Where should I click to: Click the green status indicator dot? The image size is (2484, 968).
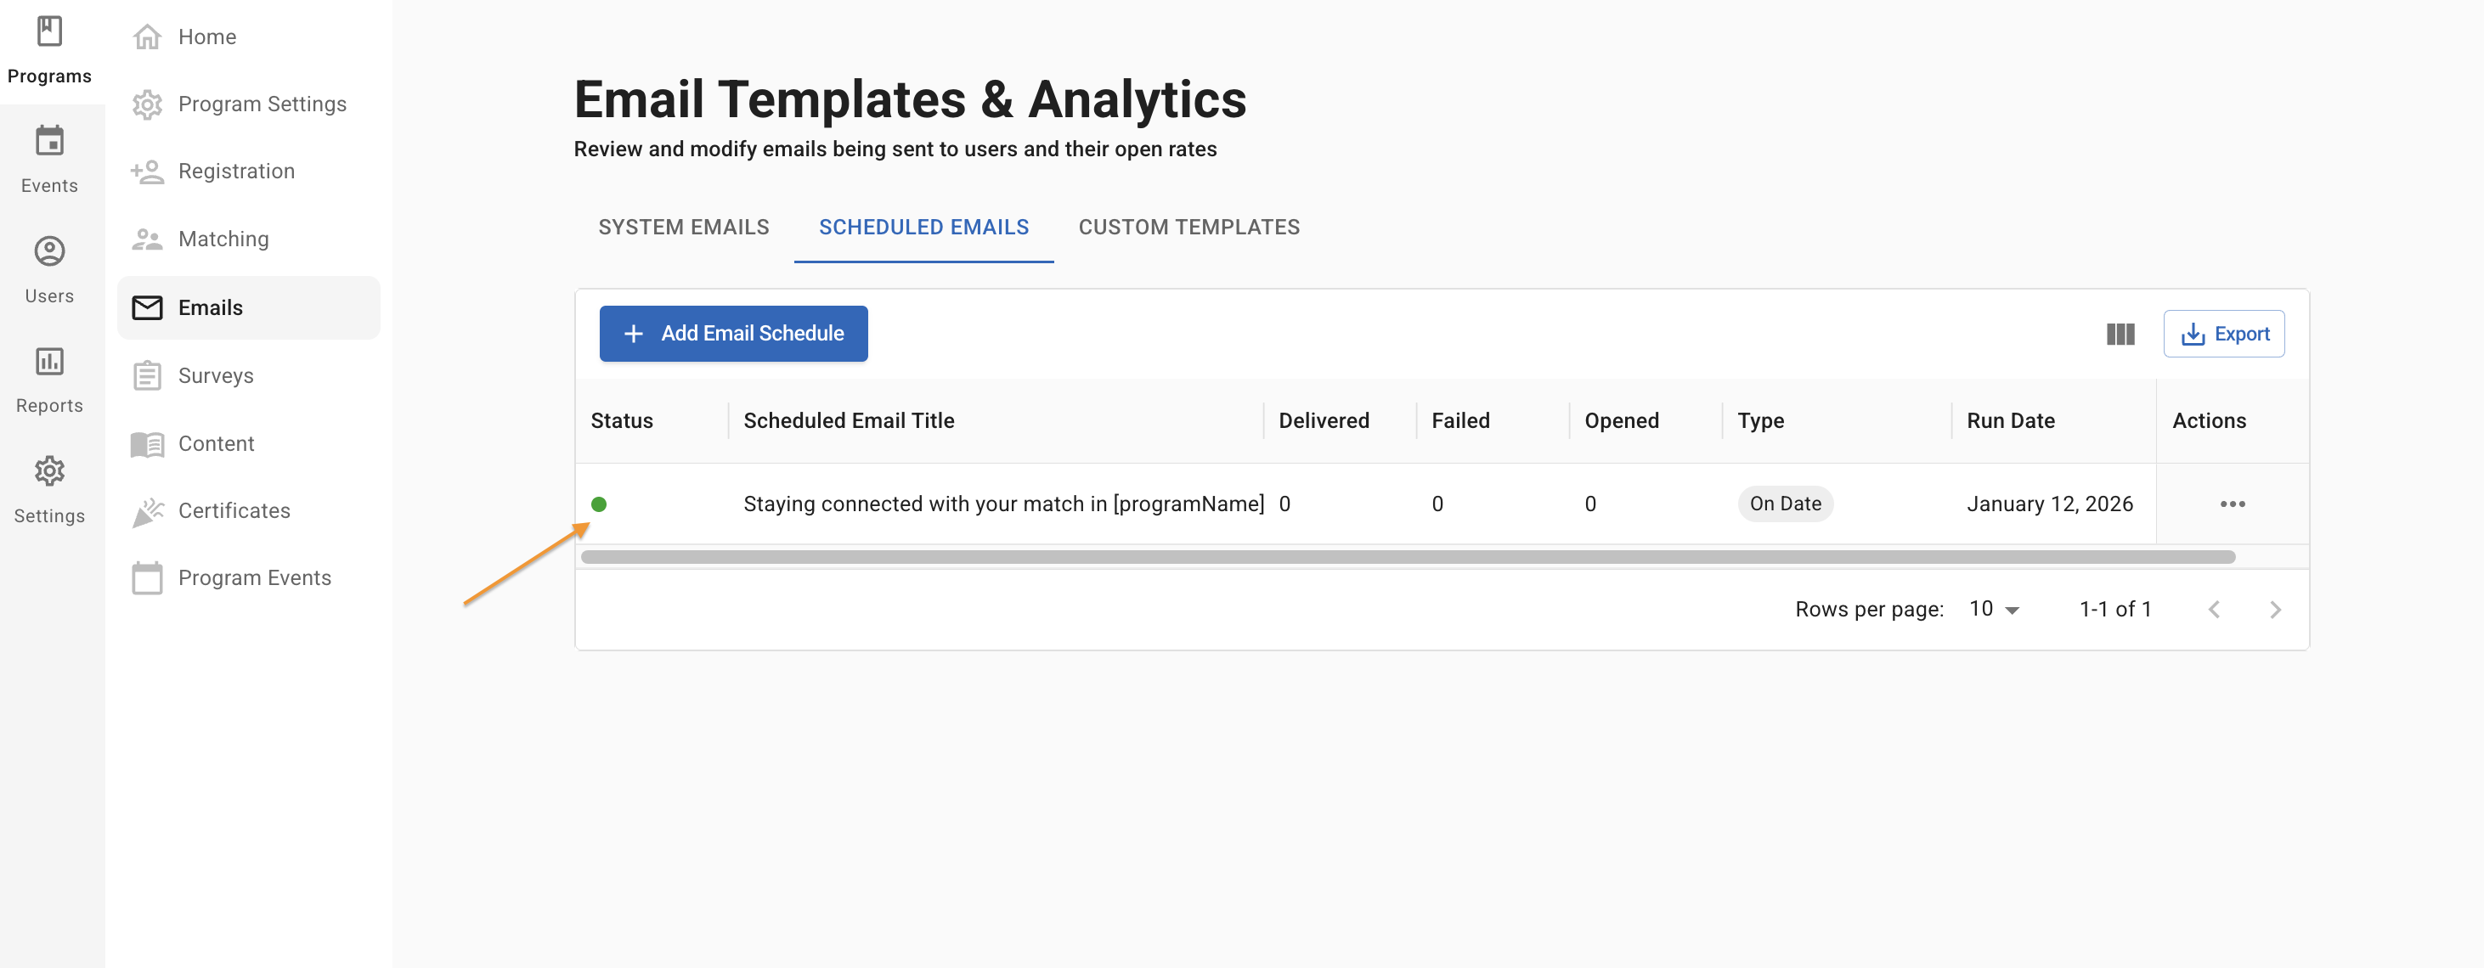599,504
